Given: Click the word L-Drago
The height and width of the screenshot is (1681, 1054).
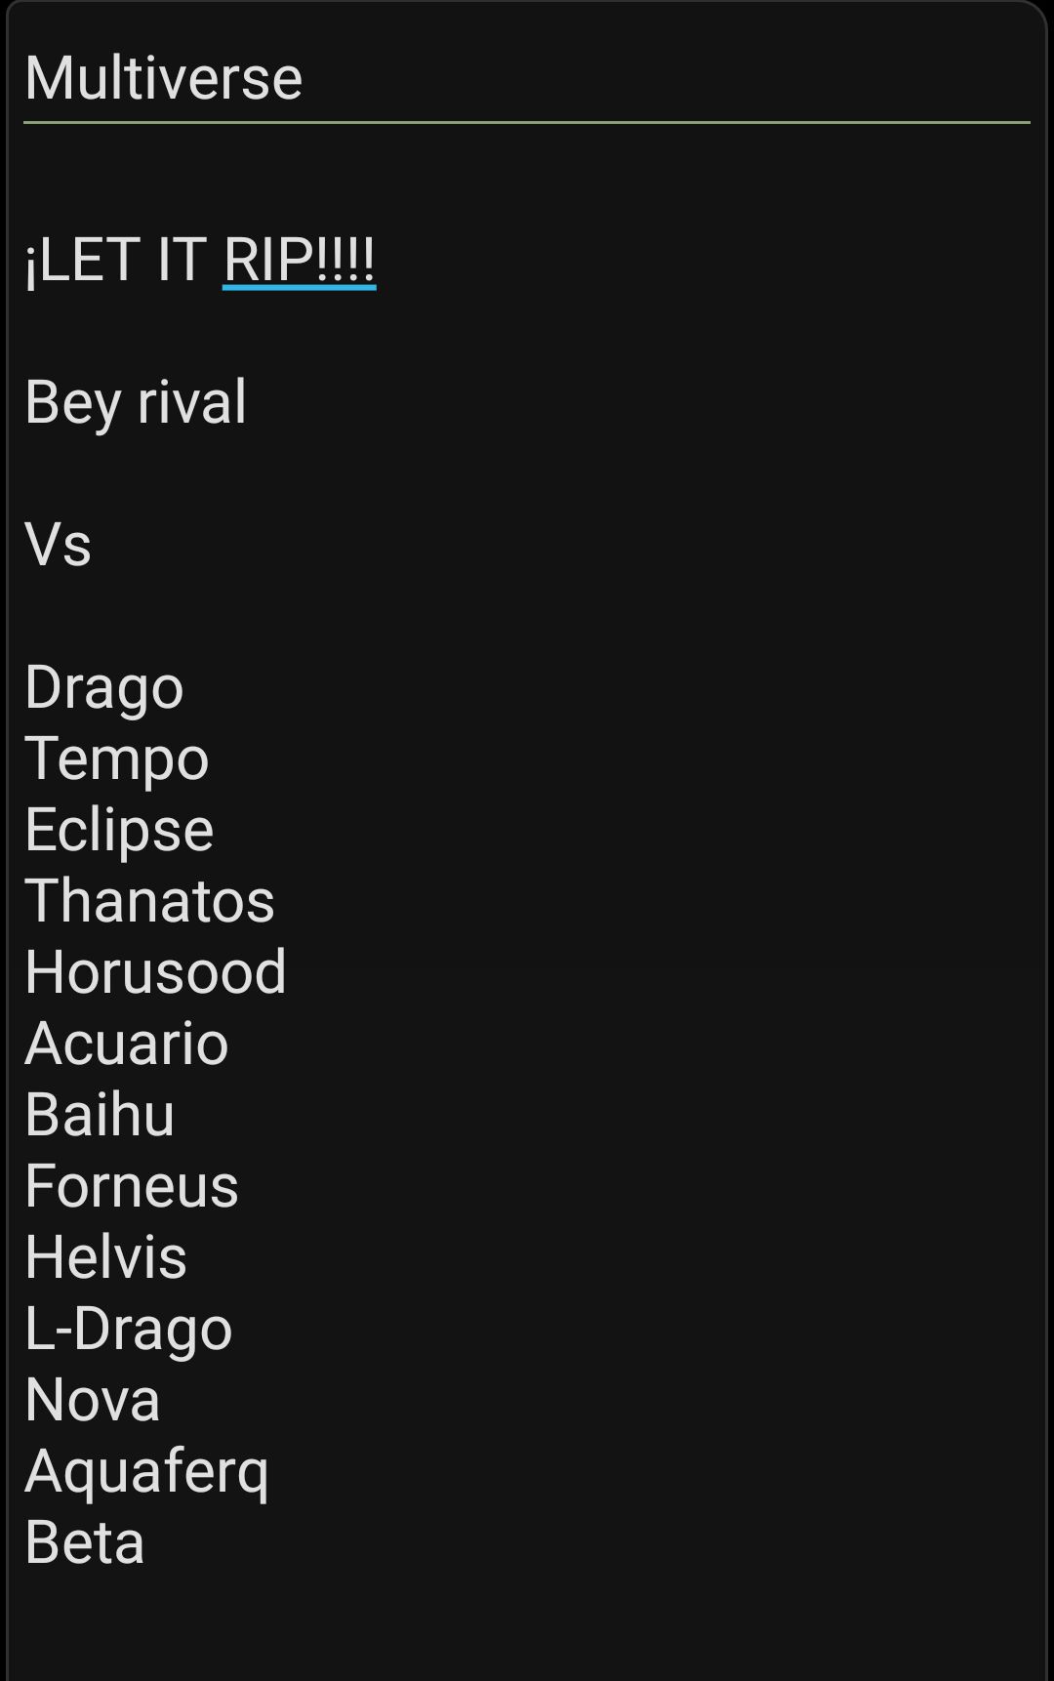Looking at the screenshot, I should click(129, 1329).
